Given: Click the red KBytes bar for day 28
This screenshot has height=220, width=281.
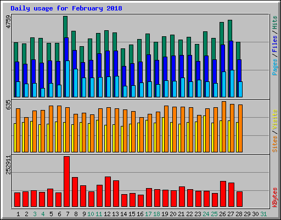Looking at the screenshot, I should pyautogui.click(x=240, y=199).
